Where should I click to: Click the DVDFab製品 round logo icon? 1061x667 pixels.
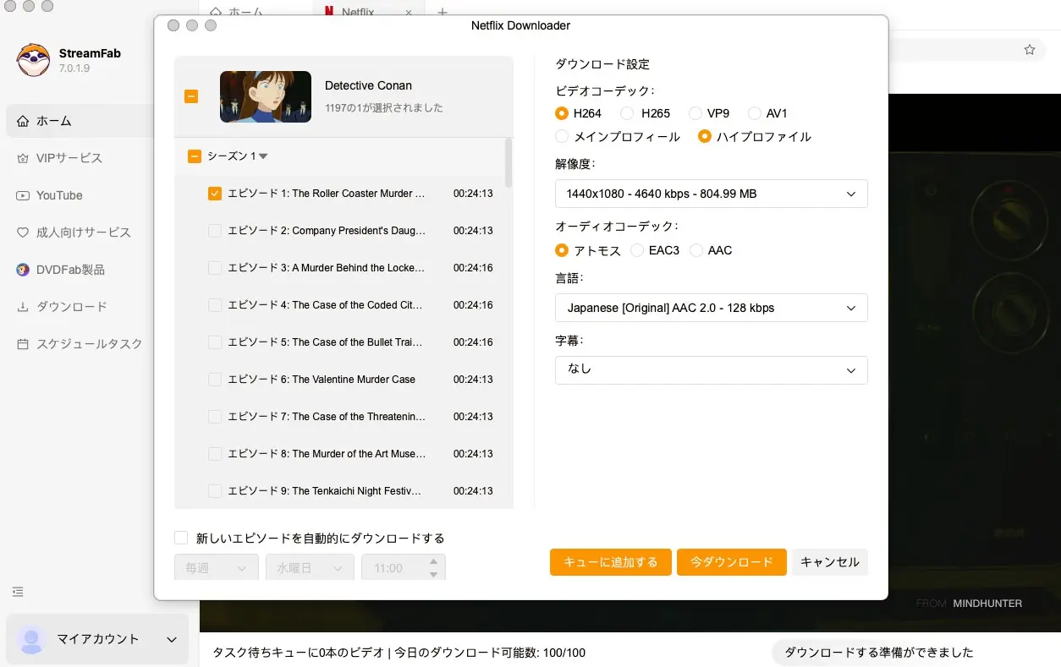coord(23,270)
